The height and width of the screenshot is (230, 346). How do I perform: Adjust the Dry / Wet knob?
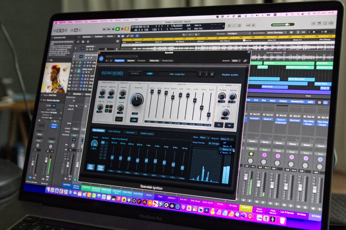225,113
